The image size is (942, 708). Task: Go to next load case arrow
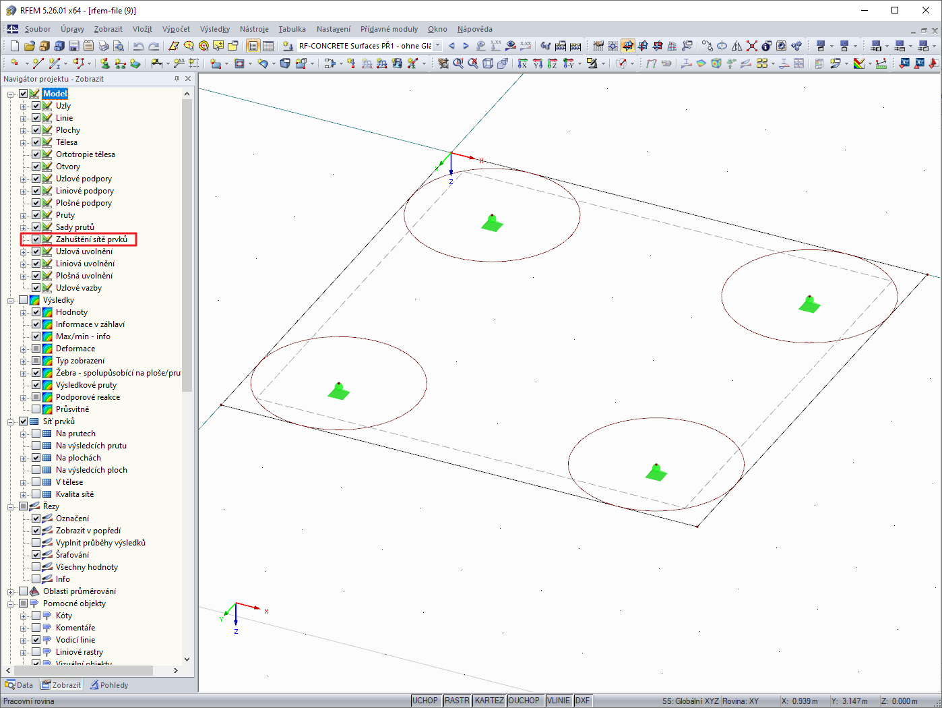tap(466, 46)
